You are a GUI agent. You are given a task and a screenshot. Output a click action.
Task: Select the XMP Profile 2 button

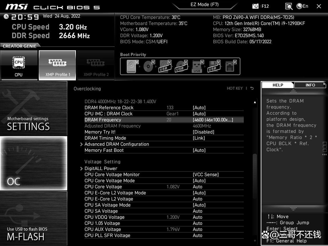(x=96, y=65)
